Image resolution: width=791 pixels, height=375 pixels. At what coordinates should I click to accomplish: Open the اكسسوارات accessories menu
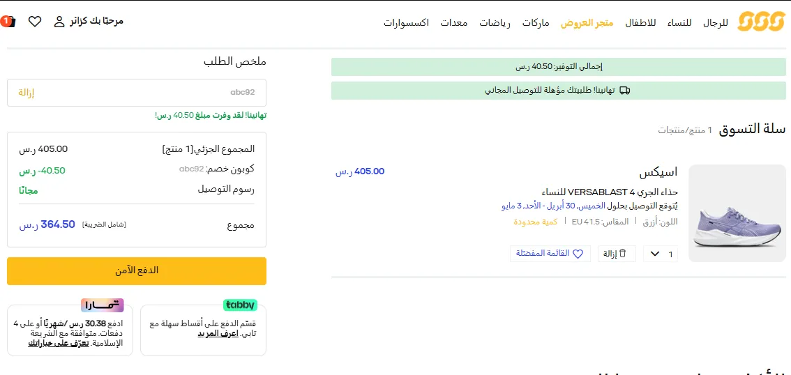(406, 23)
